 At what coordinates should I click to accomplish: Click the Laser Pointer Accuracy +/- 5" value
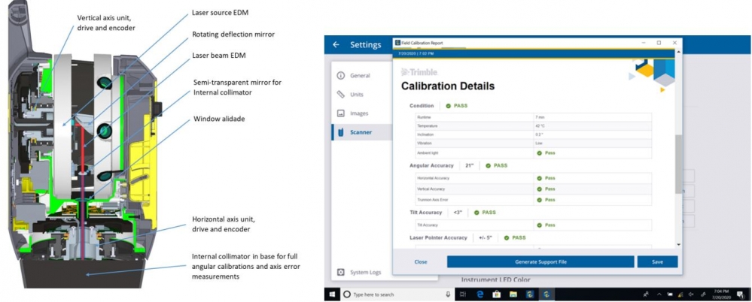pyautogui.click(x=485, y=237)
